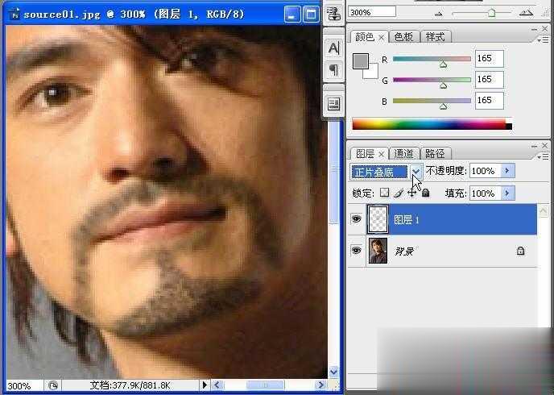Open the 颜色 panel flyout menu icon
Screen dimensions: 554x395
click(543, 40)
